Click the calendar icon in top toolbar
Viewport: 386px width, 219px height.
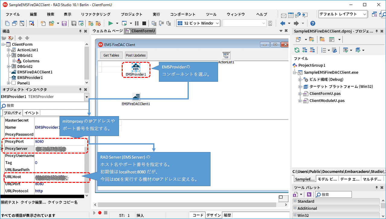(x=291, y=15)
